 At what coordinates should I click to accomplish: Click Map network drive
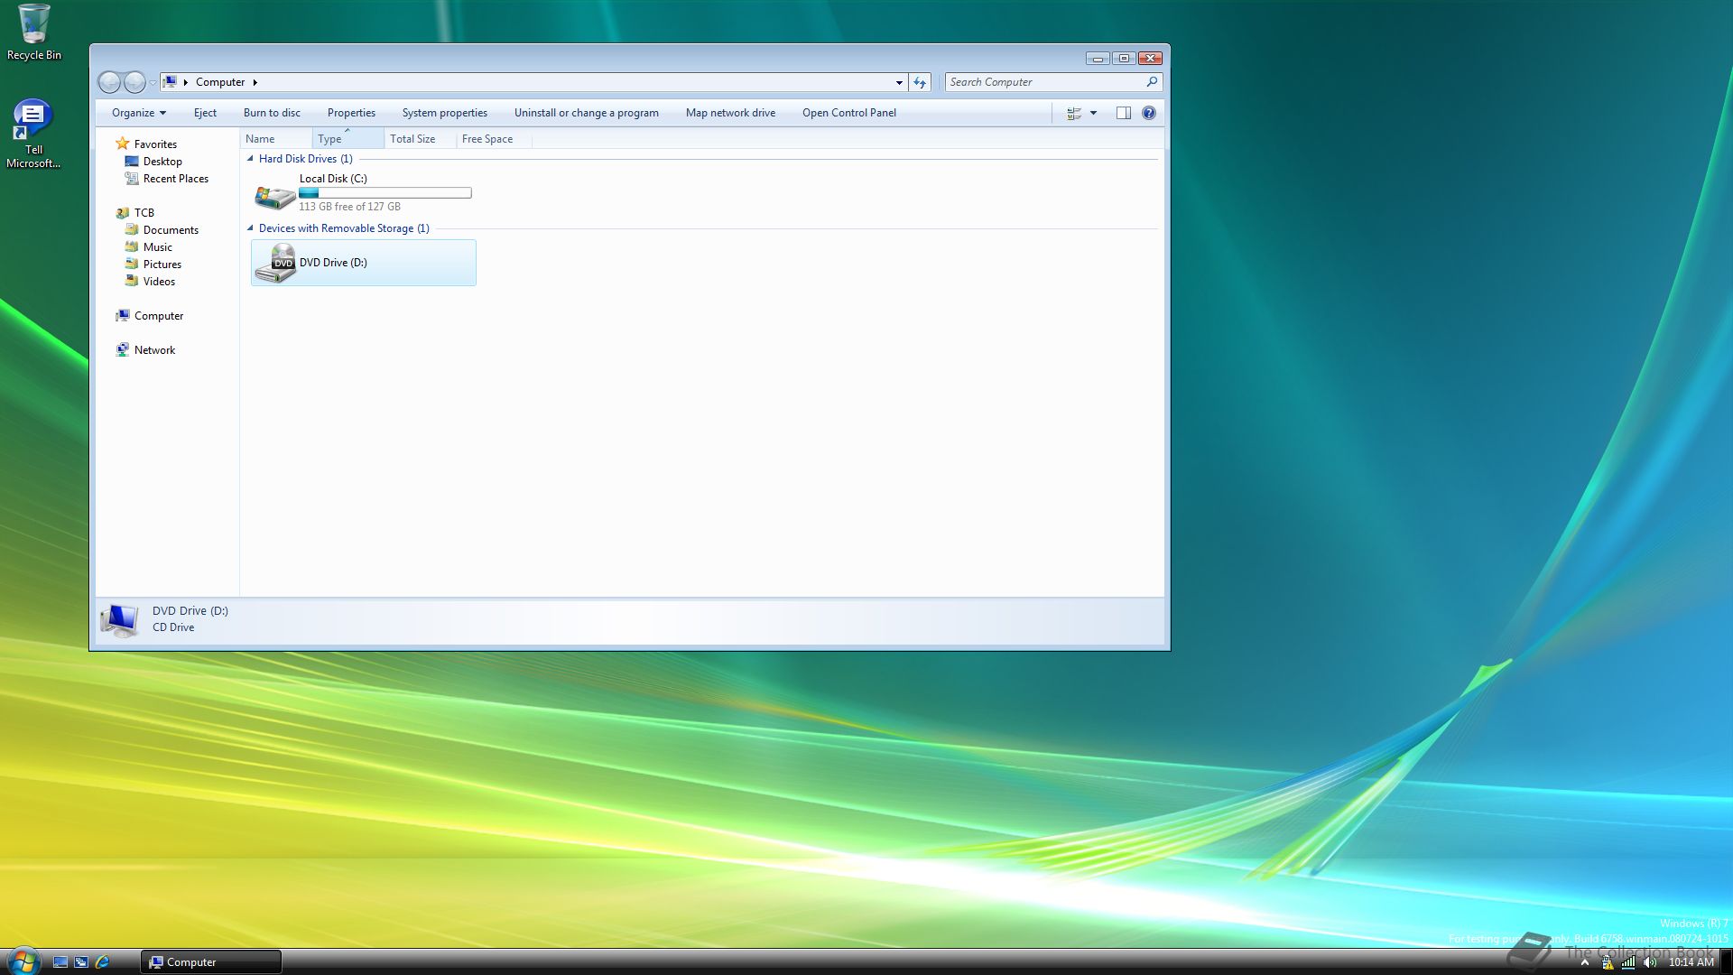tap(730, 113)
